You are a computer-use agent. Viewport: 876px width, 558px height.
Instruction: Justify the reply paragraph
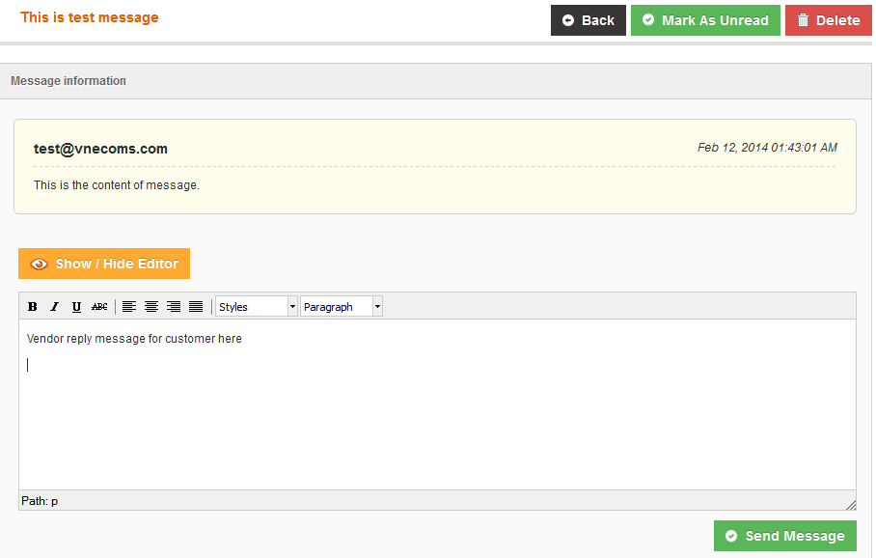point(196,306)
